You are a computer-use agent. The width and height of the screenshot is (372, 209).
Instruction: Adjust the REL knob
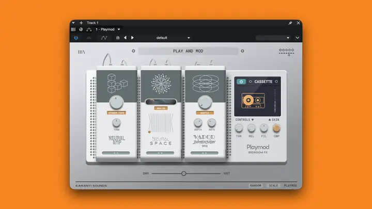251,128
